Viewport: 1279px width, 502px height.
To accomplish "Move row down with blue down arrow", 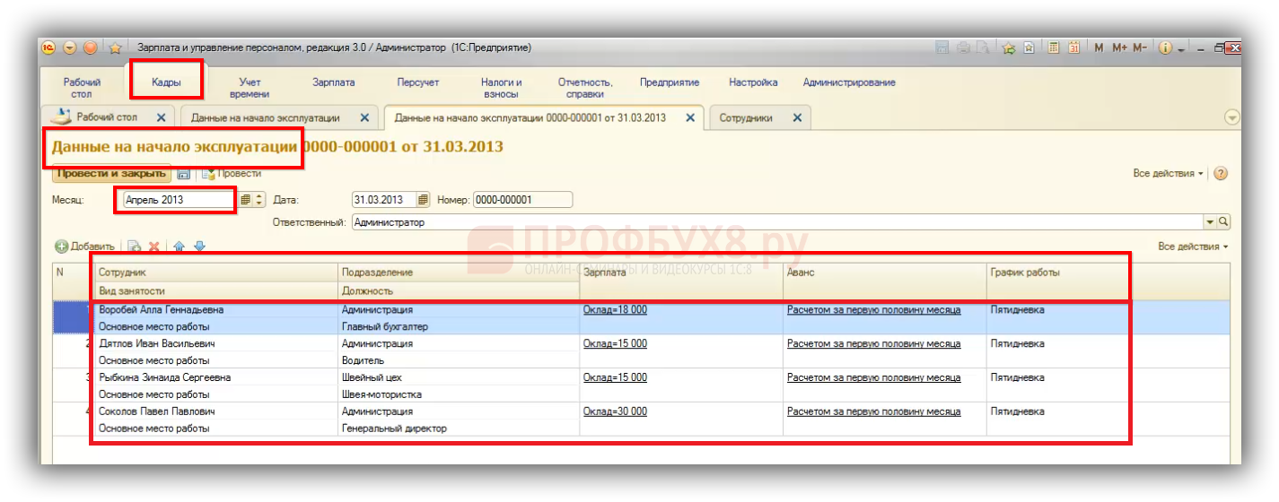I will point(199,247).
